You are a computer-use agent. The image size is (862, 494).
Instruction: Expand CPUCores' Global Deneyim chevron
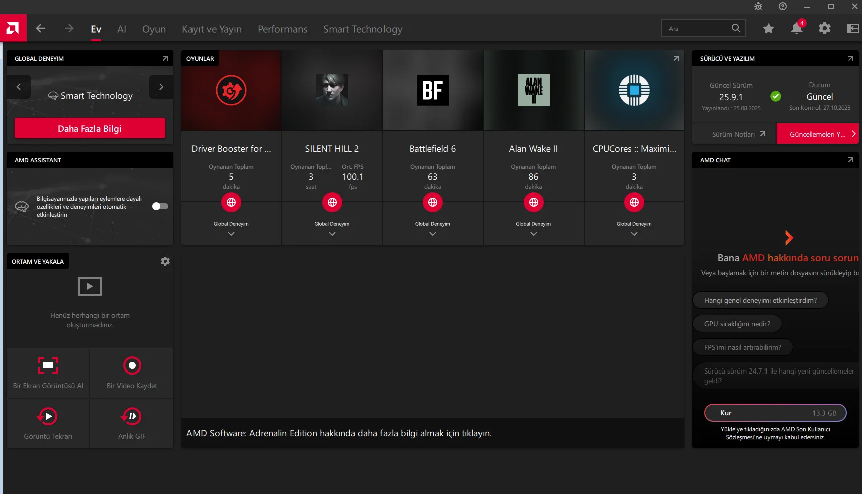[x=634, y=234]
